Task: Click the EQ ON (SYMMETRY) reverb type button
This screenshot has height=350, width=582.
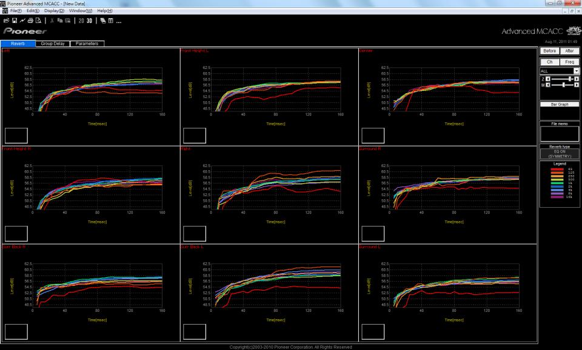Action: (x=560, y=154)
